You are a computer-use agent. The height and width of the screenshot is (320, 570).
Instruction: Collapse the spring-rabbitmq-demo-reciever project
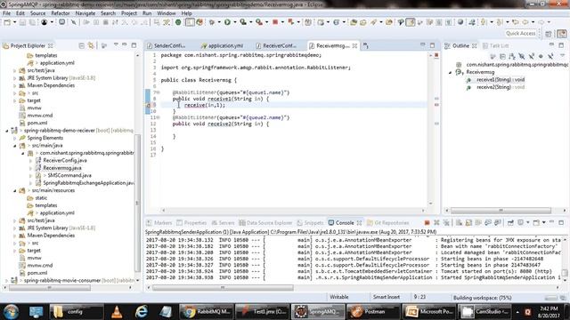pos(7,131)
